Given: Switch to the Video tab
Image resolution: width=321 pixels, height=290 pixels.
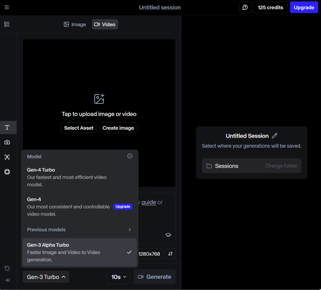Looking at the screenshot, I should (x=105, y=25).
